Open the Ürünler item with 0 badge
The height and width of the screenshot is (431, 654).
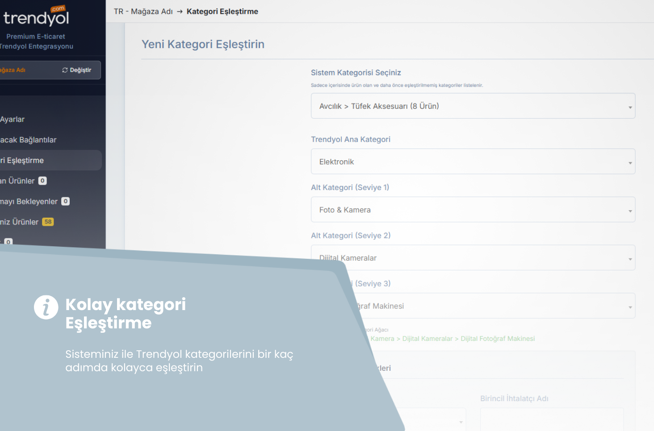point(20,181)
